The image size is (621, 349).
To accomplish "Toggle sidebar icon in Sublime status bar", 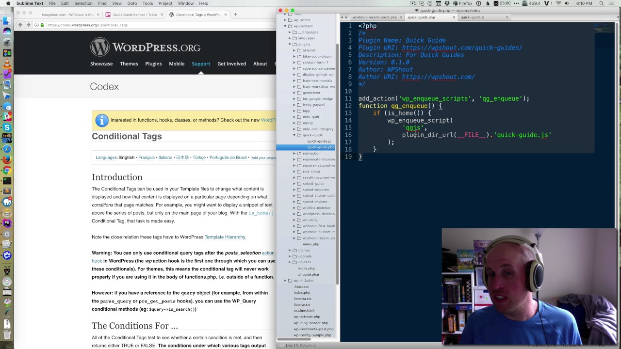I will coord(280,345).
